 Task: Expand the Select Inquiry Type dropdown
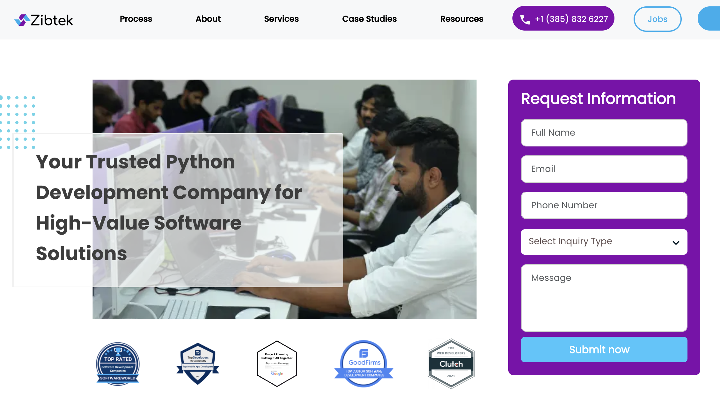(x=604, y=242)
